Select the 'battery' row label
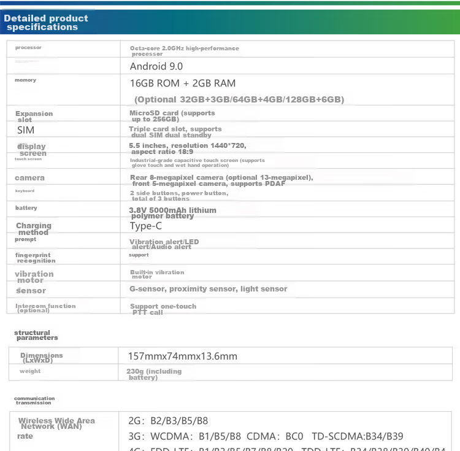 coord(26,208)
